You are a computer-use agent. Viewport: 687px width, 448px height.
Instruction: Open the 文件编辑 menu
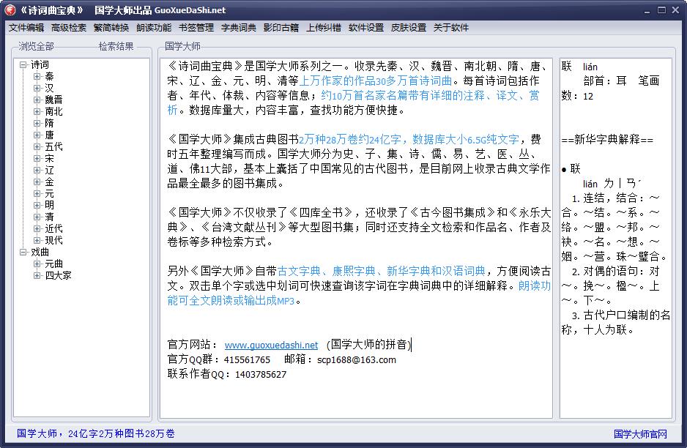(26, 28)
